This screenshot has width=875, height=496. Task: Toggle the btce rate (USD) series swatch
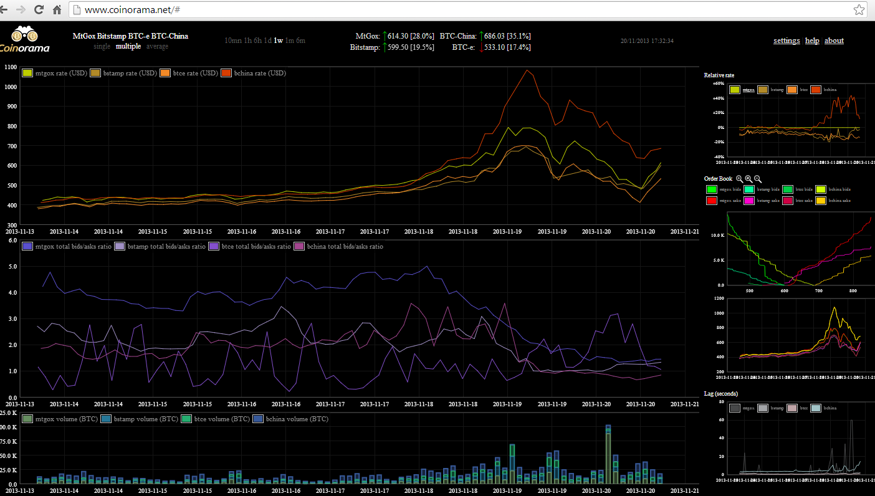[165, 73]
